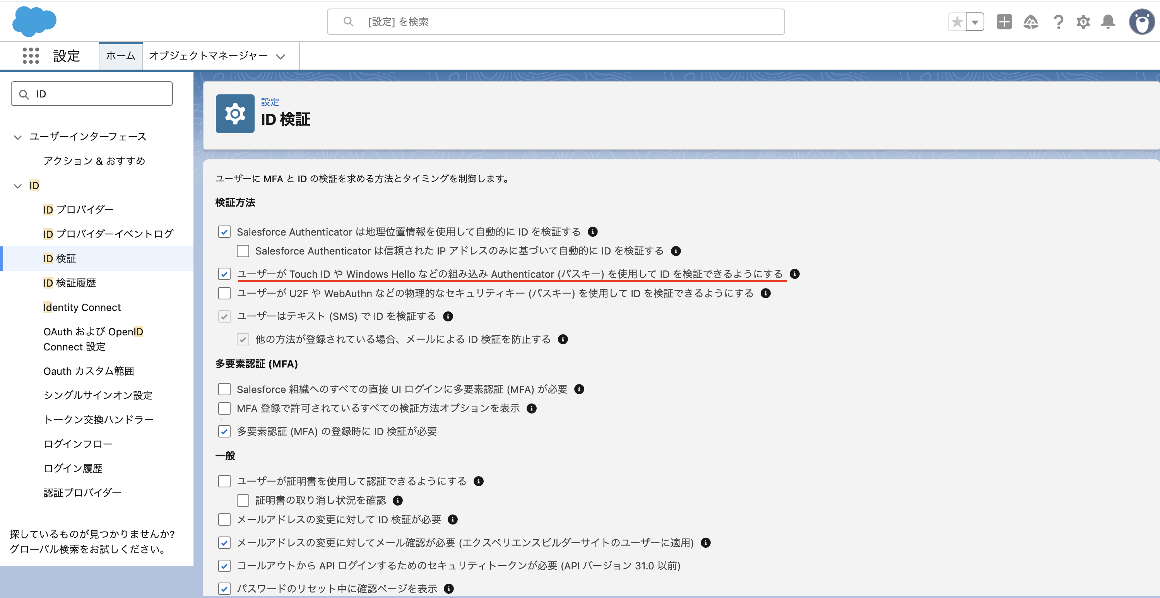Show info for trusted IP アドレス option
Screen dimensions: 1160x598
click(676, 251)
